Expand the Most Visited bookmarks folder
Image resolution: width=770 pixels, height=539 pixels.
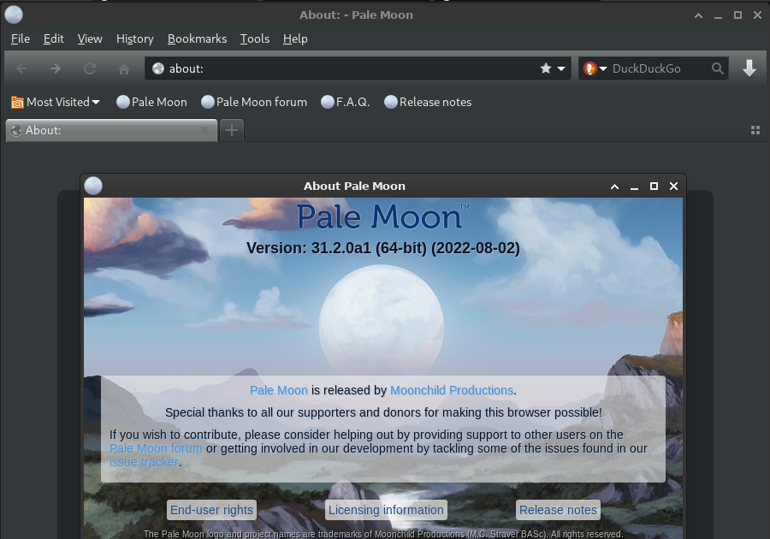tap(56, 102)
